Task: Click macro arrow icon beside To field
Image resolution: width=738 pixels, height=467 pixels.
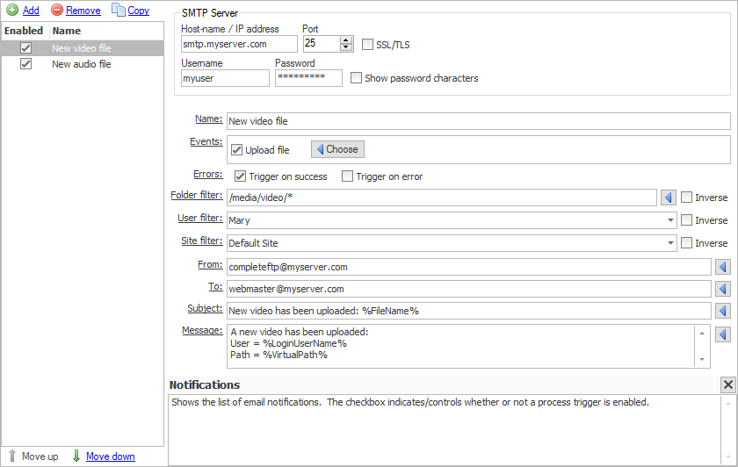Action: click(724, 288)
